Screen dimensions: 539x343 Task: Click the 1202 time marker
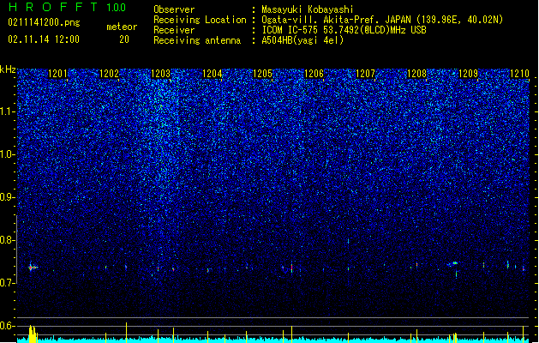coord(109,74)
